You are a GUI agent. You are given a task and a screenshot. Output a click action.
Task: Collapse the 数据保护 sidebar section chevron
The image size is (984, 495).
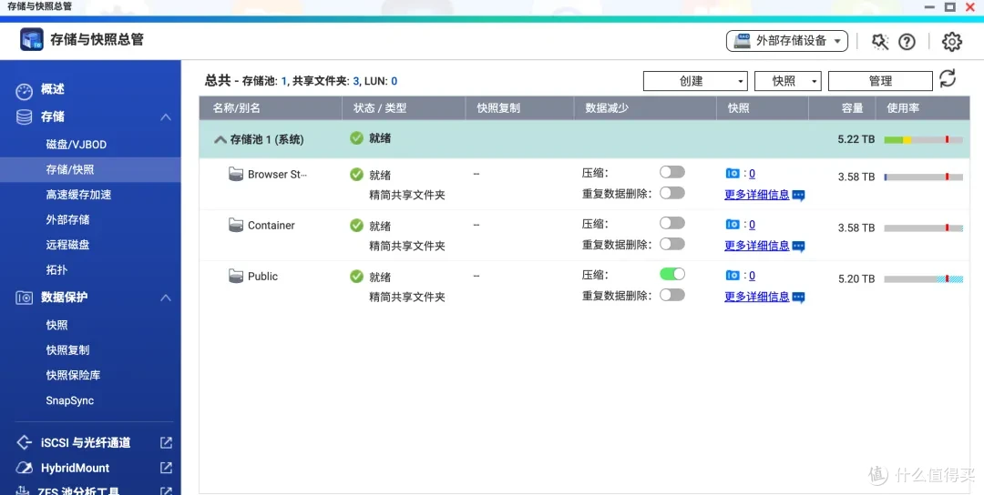point(166,298)
